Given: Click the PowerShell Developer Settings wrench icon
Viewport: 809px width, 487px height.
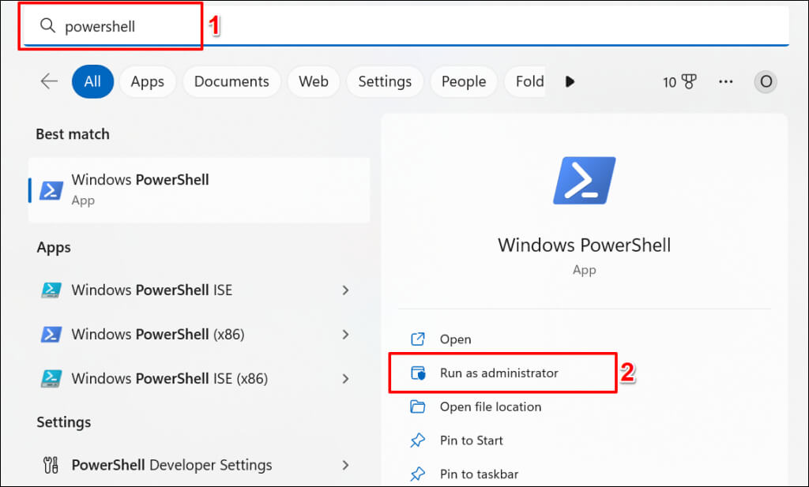Looking at the screenshot, I should (51, 465).
